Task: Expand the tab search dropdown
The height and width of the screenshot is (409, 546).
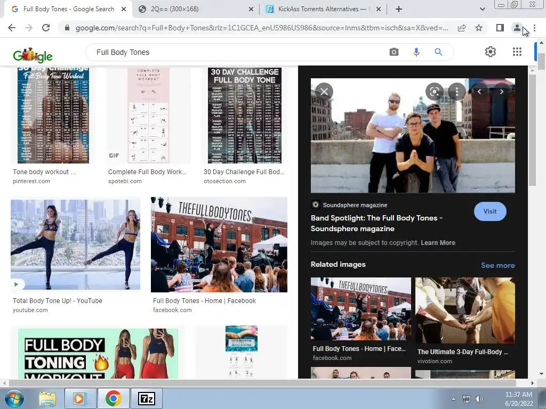Action: click(x=482, y=9)
